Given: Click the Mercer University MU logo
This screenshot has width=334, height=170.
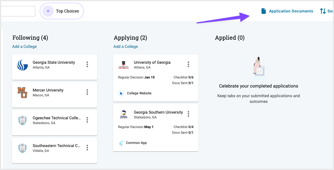Looking at the screenshot, I should (x=22, y=93).
